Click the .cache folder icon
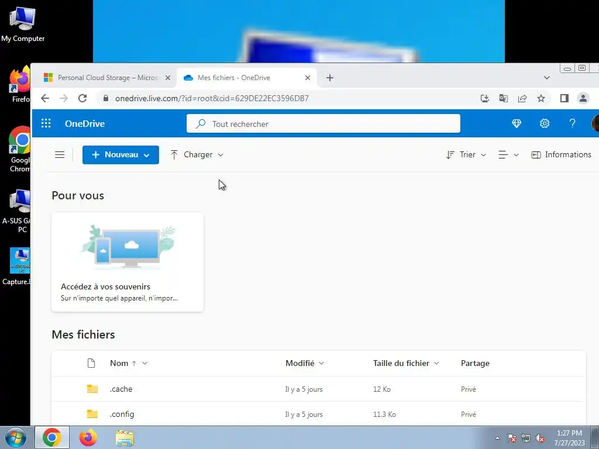This screenshot has width=599, height=449. point(92,389)
